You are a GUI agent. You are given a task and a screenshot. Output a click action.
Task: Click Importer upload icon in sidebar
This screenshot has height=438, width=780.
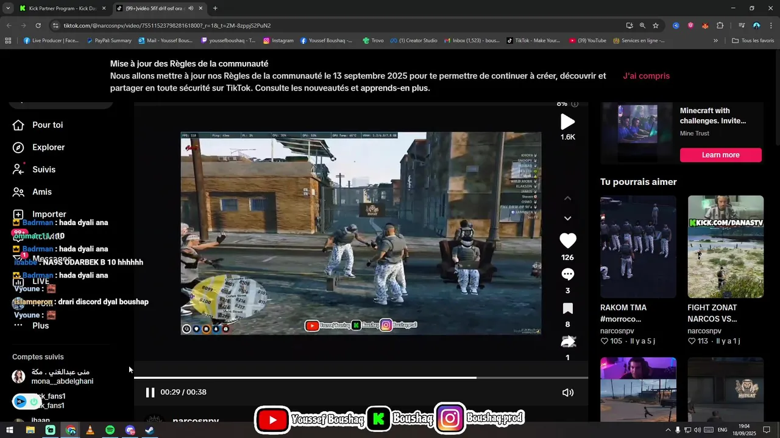pyautogui.click(x=18, y=214)
